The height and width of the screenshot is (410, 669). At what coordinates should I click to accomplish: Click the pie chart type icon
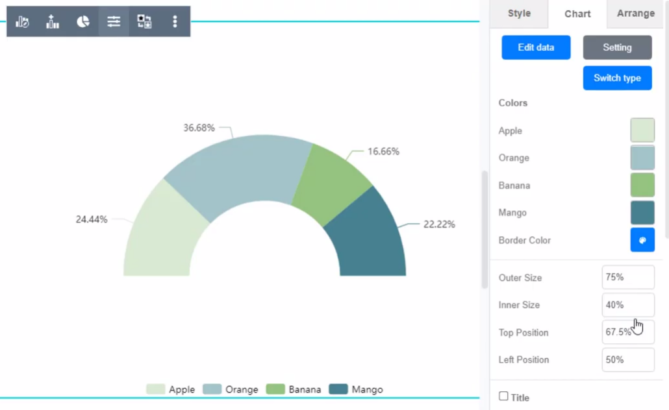coord(83,22)
